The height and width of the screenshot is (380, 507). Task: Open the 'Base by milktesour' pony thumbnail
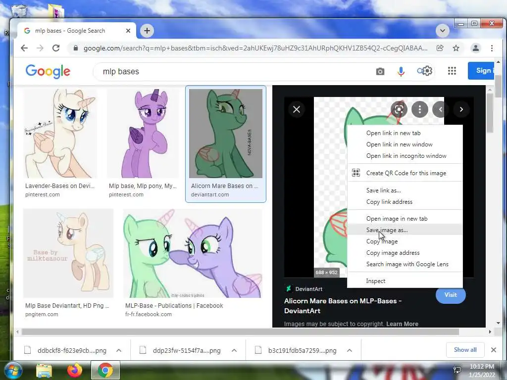(x=68, y=253)
